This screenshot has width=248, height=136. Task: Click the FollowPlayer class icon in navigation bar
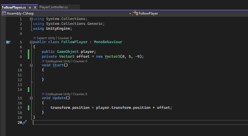click(x=136, y=13)
